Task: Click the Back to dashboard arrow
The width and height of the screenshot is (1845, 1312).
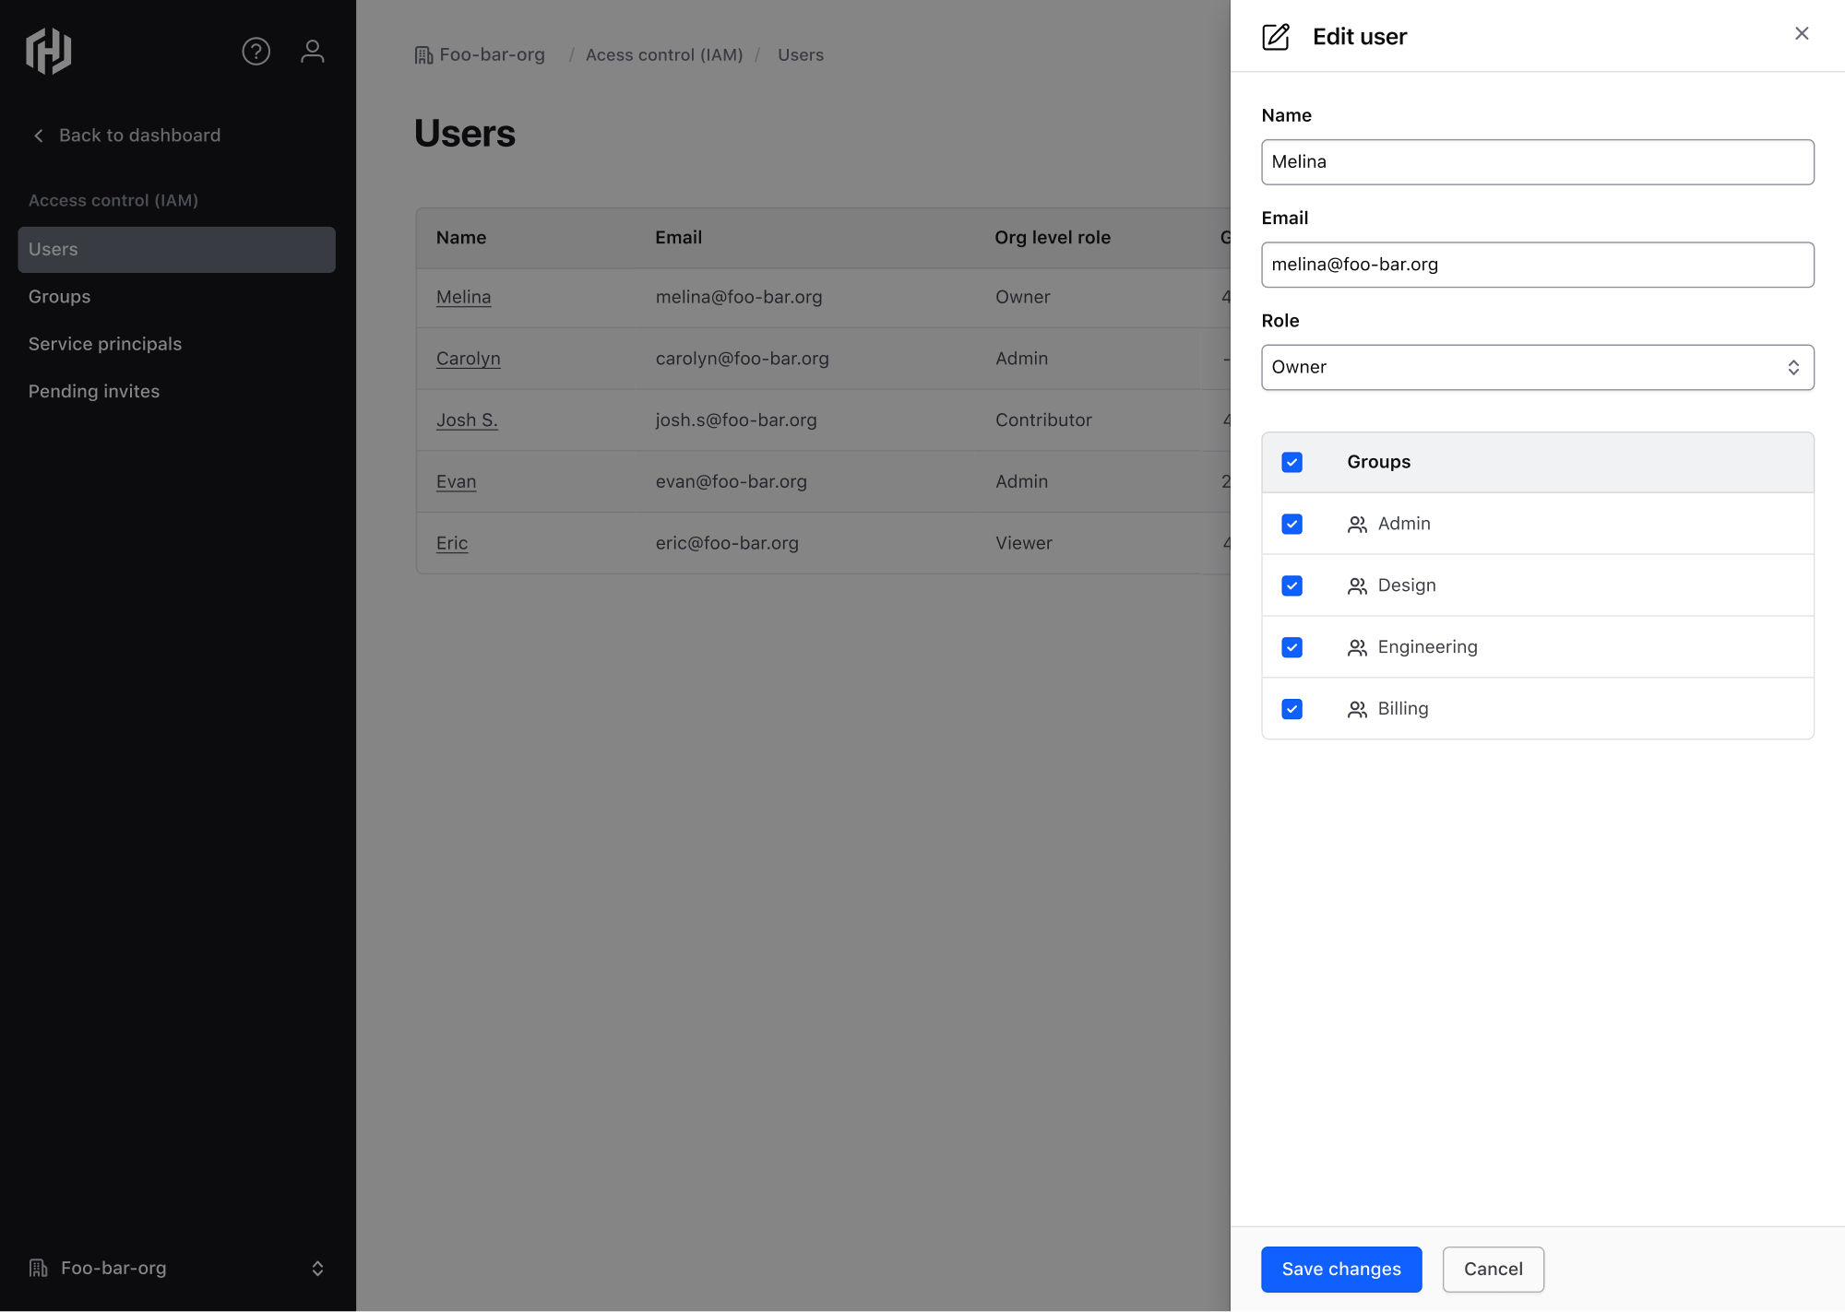Action: (39, 136)
